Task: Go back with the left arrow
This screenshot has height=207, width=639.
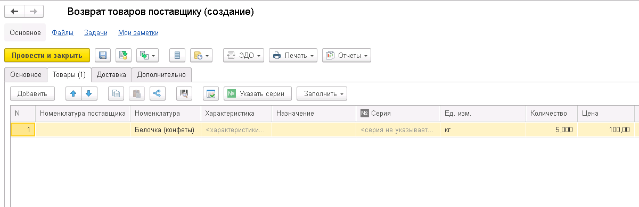Action: click(x=14, y=11)
